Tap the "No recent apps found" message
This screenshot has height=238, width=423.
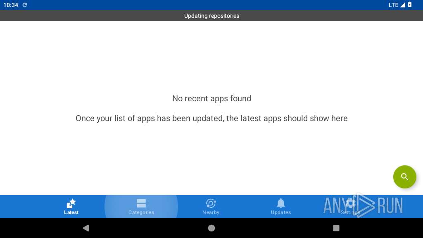[211, 98]
